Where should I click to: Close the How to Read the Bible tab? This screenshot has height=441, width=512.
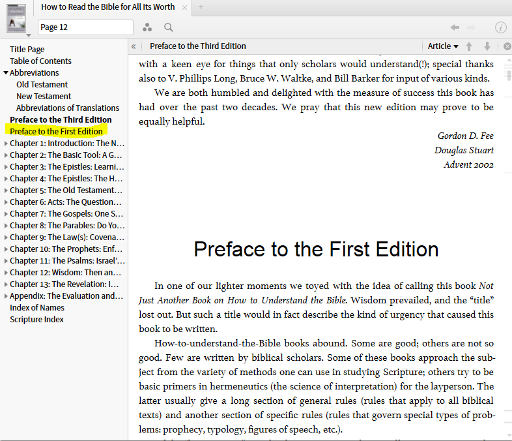click(184, 7)
